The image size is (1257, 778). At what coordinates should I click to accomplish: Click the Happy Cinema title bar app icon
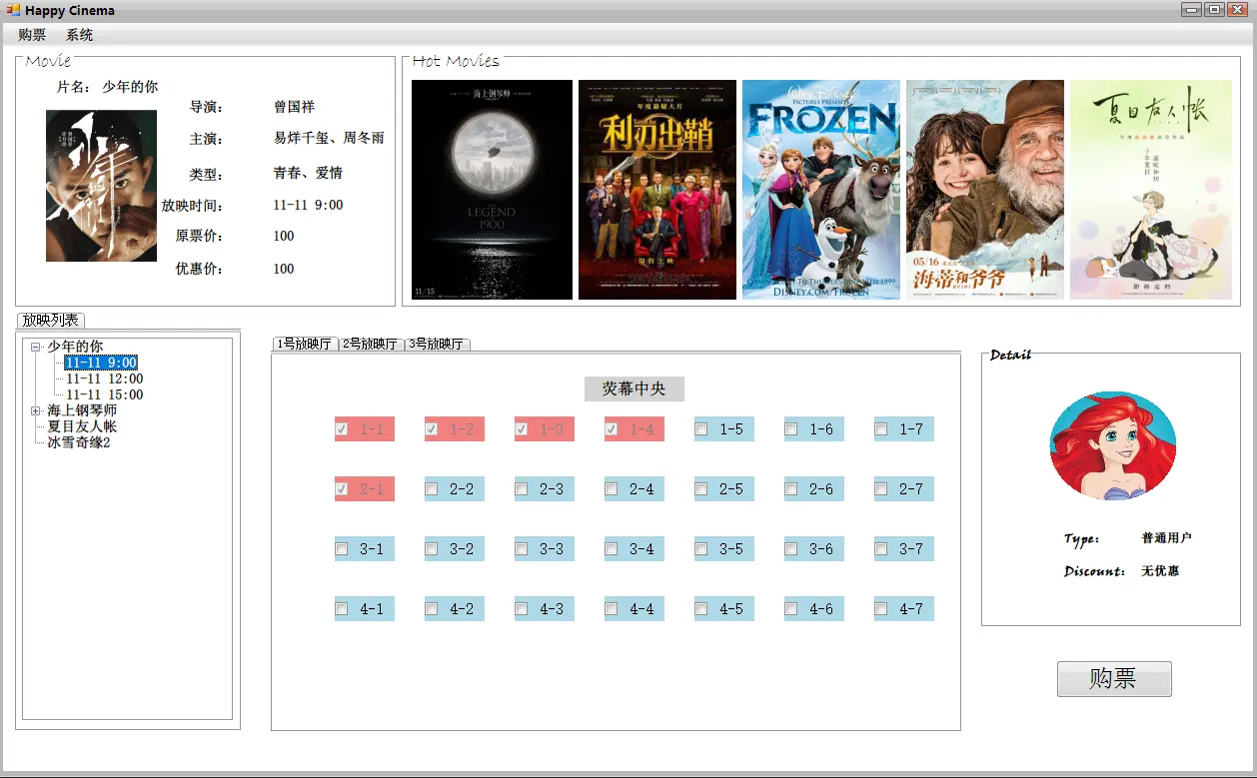coord(13,10)
